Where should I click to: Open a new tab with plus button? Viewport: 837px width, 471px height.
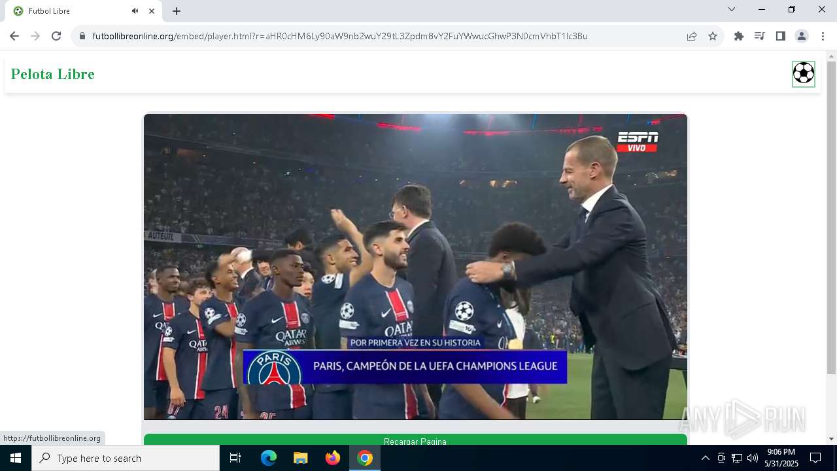177,11
